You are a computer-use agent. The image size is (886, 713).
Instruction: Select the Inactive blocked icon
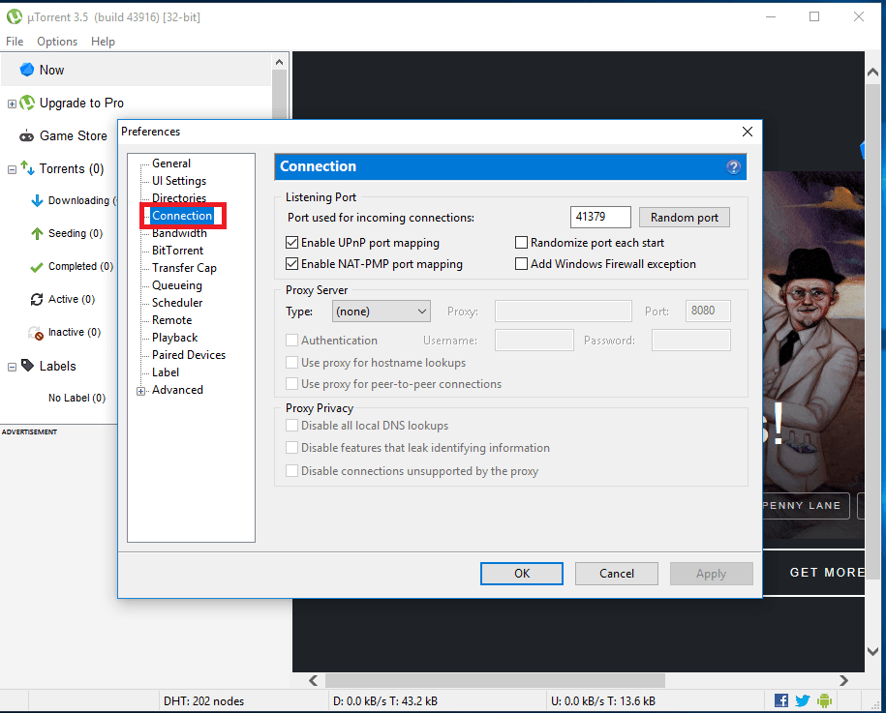click(x=36, y=333)
